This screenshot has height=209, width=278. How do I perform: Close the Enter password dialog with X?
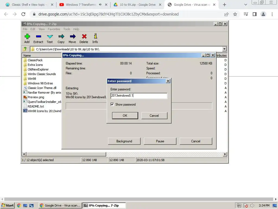click(x=168, y=81)
